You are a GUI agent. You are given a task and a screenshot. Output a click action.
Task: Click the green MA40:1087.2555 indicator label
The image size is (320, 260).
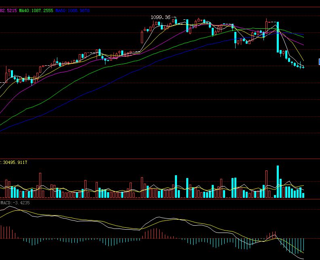coord(36,10)
